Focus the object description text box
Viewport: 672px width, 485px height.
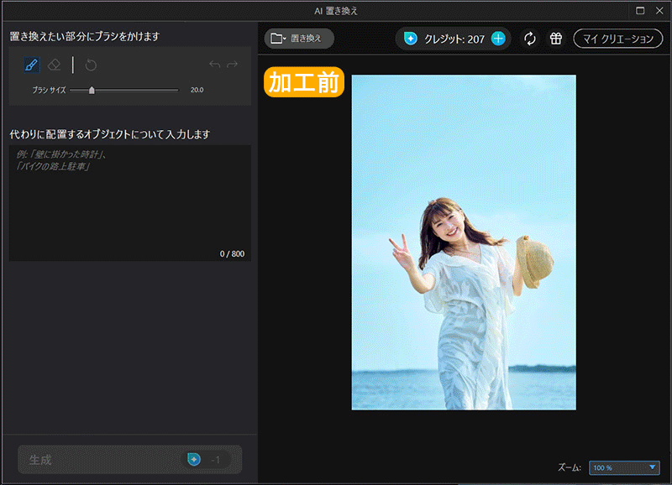[x=130, y=203]
